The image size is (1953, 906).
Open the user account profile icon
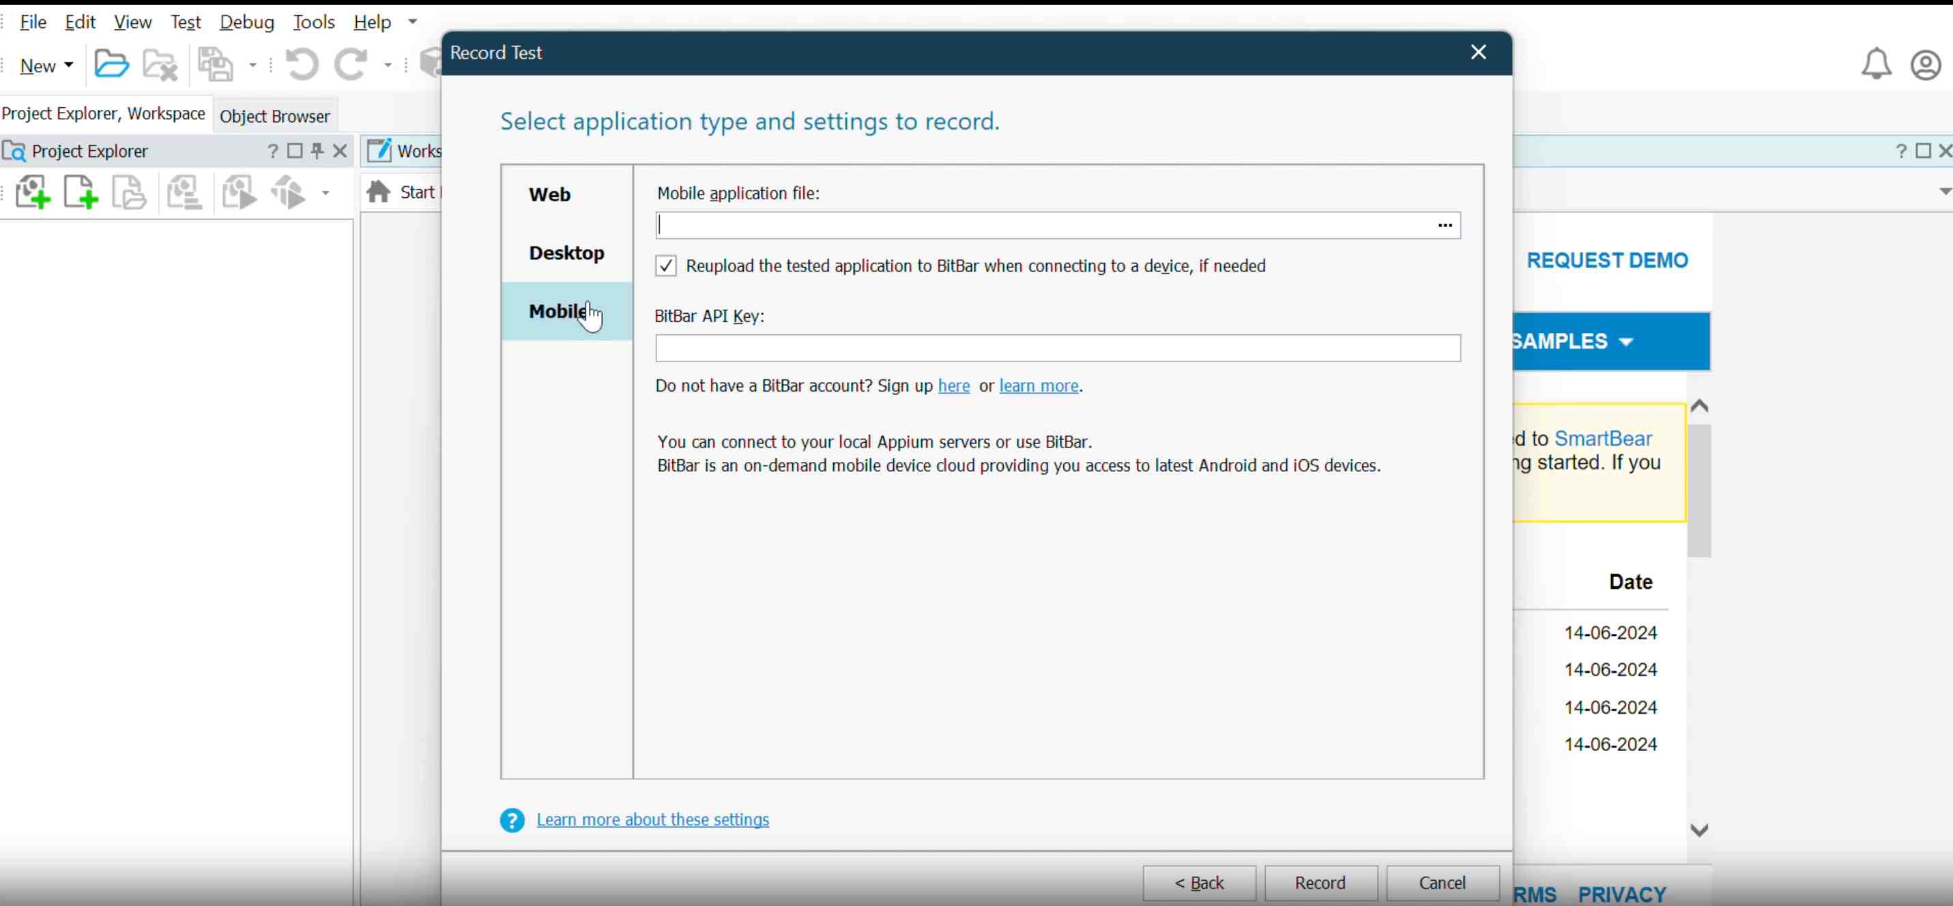point(1925,65)
